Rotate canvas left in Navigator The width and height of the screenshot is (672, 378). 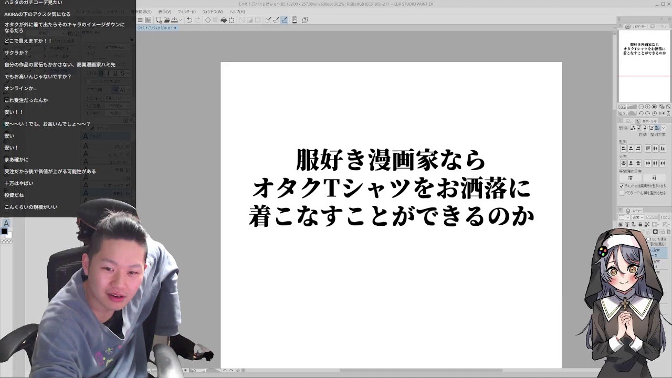tap(641, 113)
